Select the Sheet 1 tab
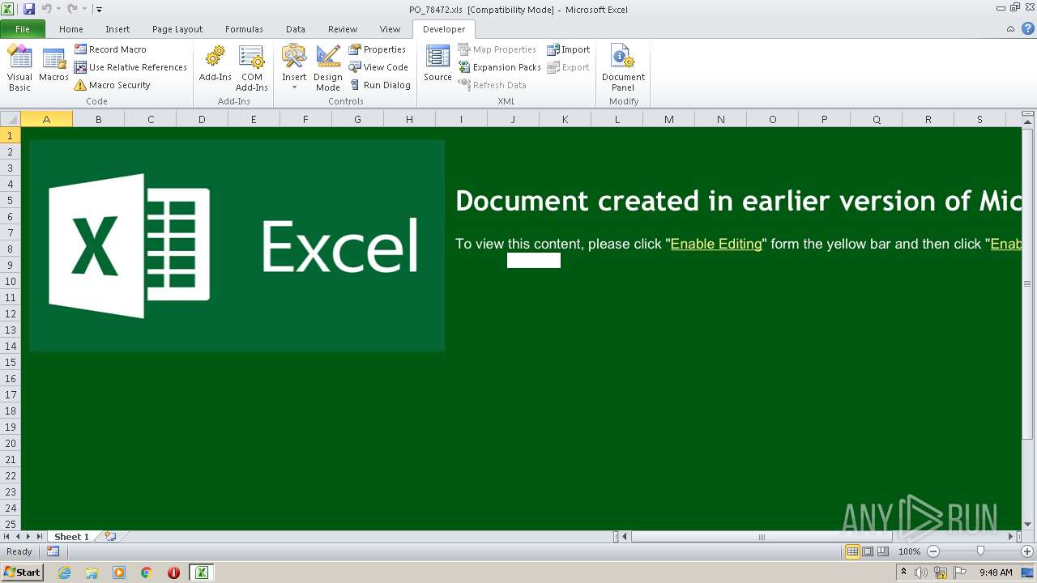The height and width of the screenshot is (583, 1037). click(x=71, y=536)
